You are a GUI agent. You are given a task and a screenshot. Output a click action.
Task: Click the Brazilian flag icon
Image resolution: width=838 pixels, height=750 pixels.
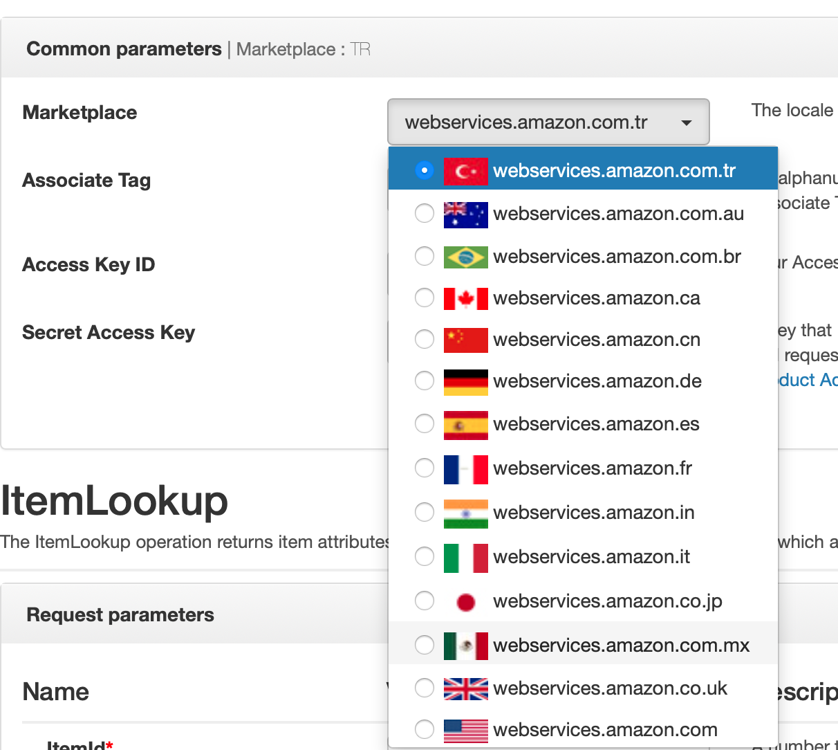coord(465,256)
